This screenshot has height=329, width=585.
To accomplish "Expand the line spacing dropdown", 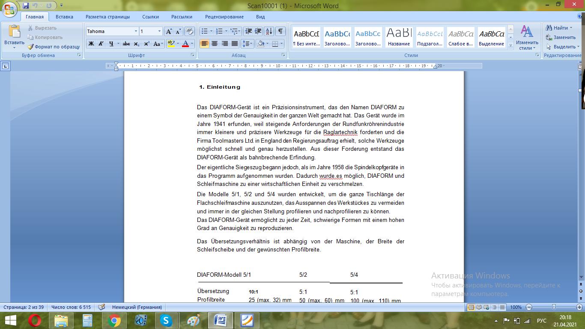I will [x=252, y=44].
